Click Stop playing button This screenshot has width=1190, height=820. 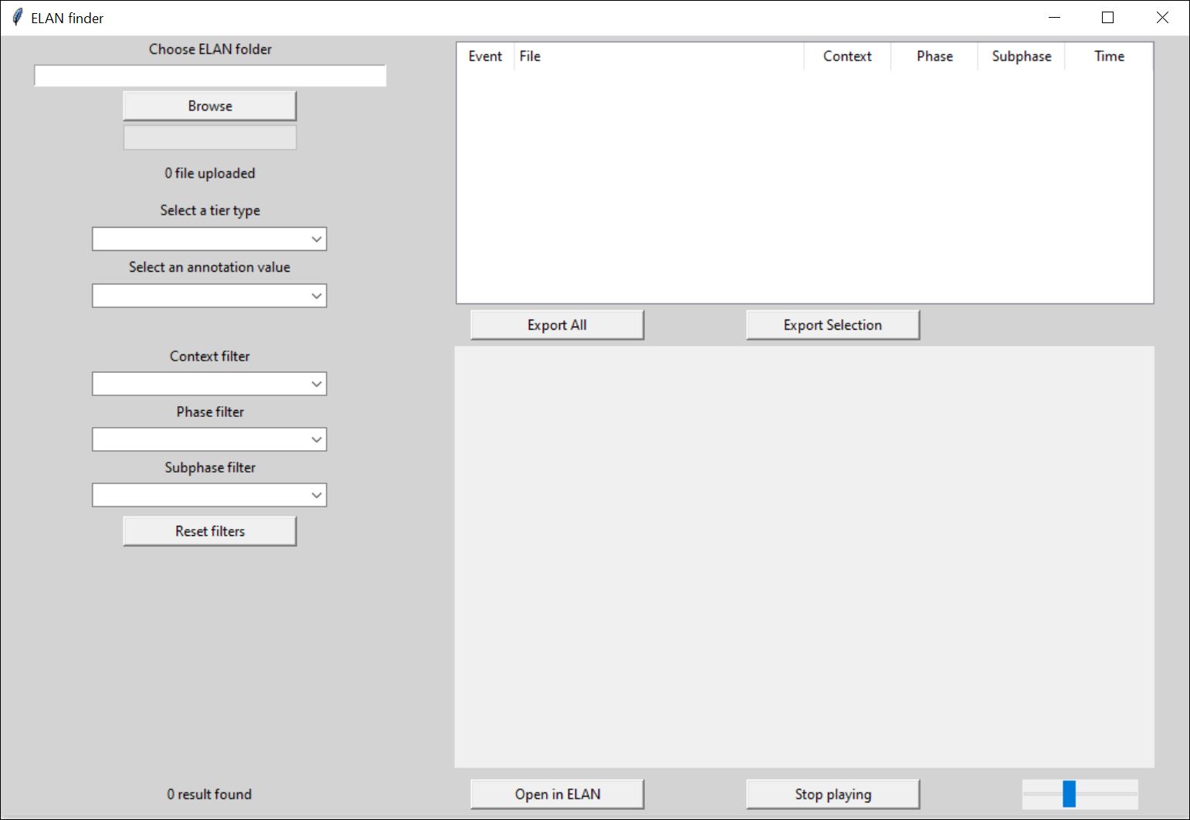(x=832, y=794)
